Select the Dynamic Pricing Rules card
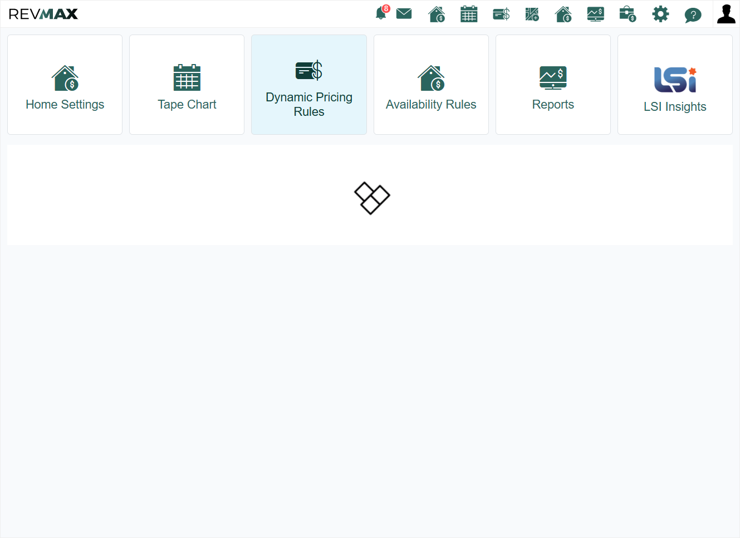 (x=309, y=85)
